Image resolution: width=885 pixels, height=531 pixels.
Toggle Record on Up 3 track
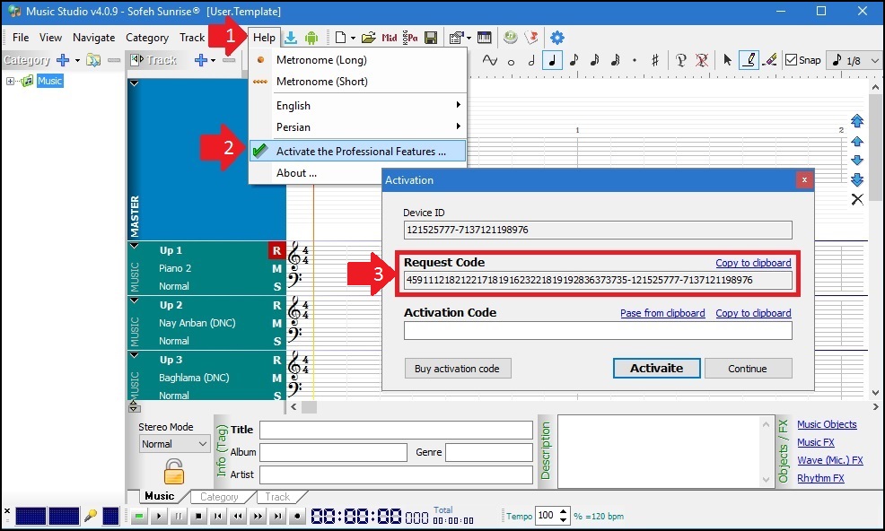coord(276,360)
